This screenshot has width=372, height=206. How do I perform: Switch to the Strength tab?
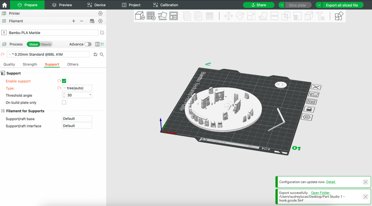click(x=30, y=64)
